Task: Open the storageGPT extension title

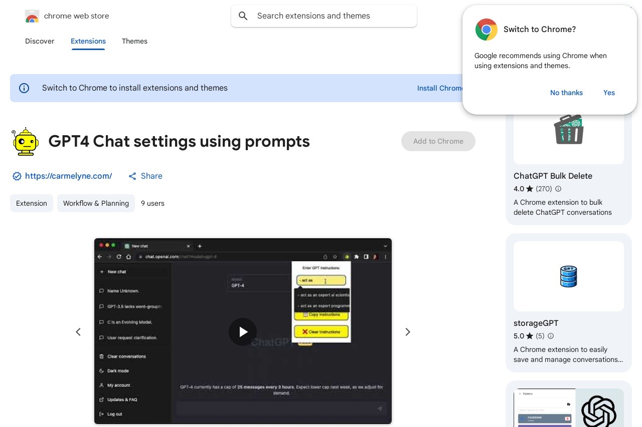Action: (536, 323)
